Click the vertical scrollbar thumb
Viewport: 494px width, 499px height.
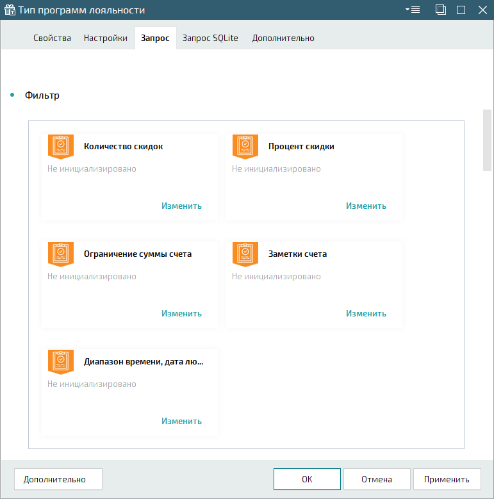(x=487, y=140)
